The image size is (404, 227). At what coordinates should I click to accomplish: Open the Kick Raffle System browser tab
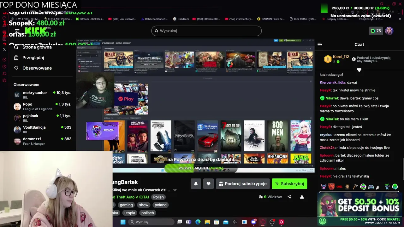pos(303,19)
